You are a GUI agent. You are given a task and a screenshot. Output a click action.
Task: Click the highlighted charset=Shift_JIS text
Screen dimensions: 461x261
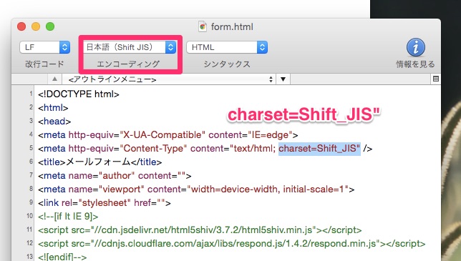(x=319, y=149)
